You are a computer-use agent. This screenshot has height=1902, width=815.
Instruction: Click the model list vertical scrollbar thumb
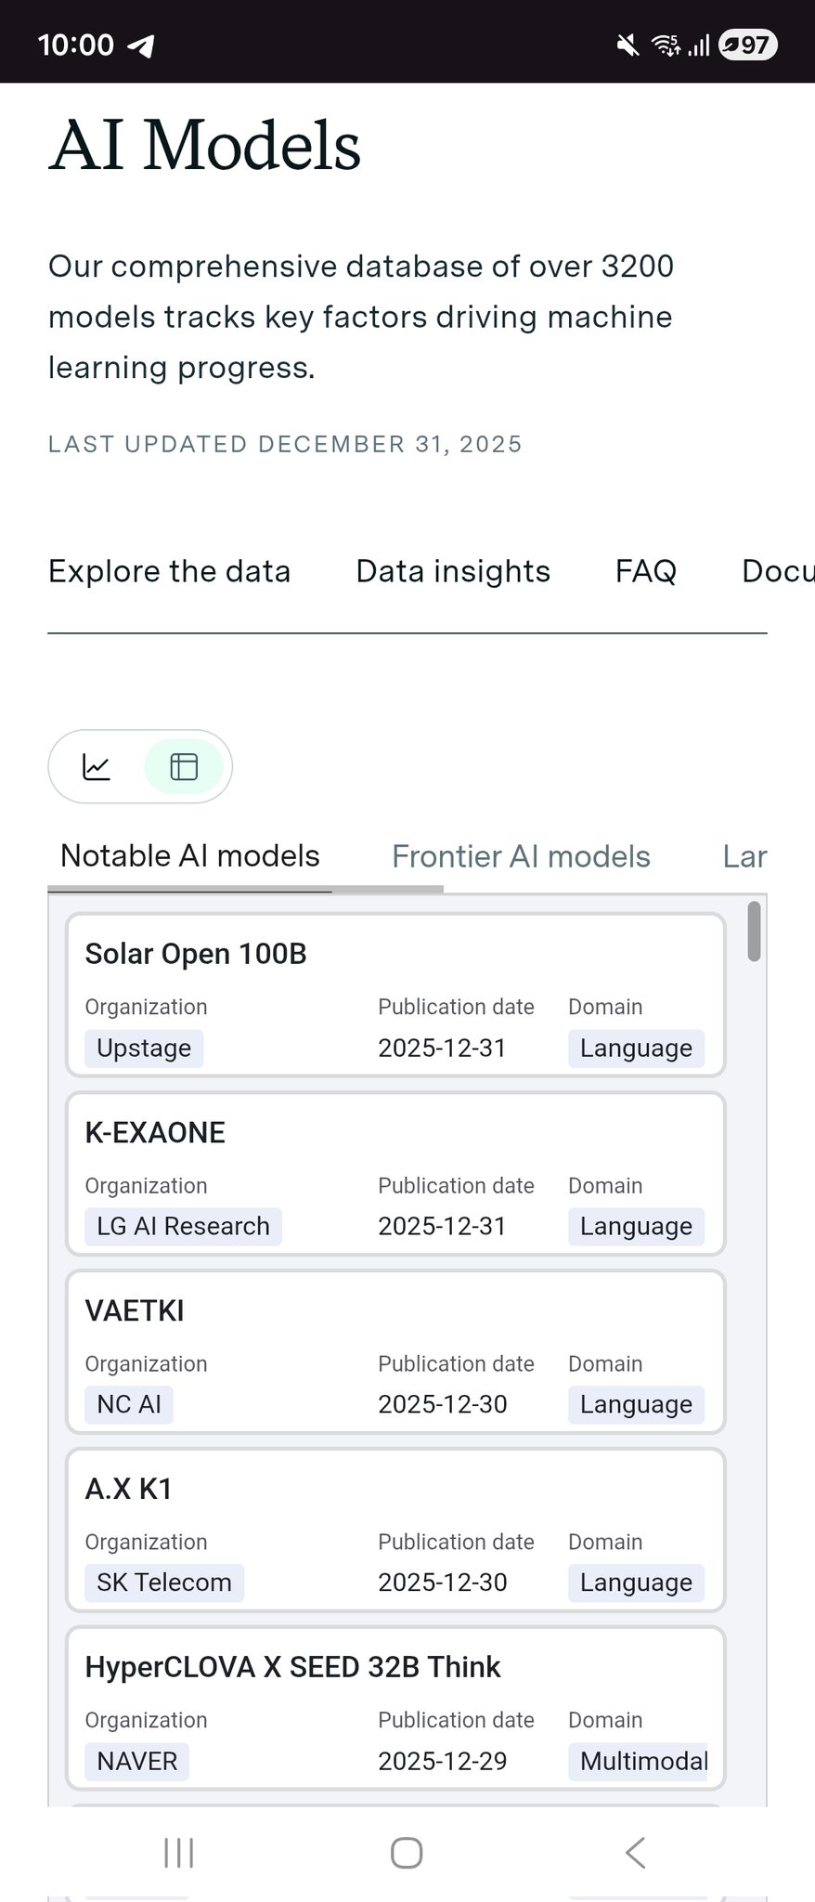[x=754, y=931]
